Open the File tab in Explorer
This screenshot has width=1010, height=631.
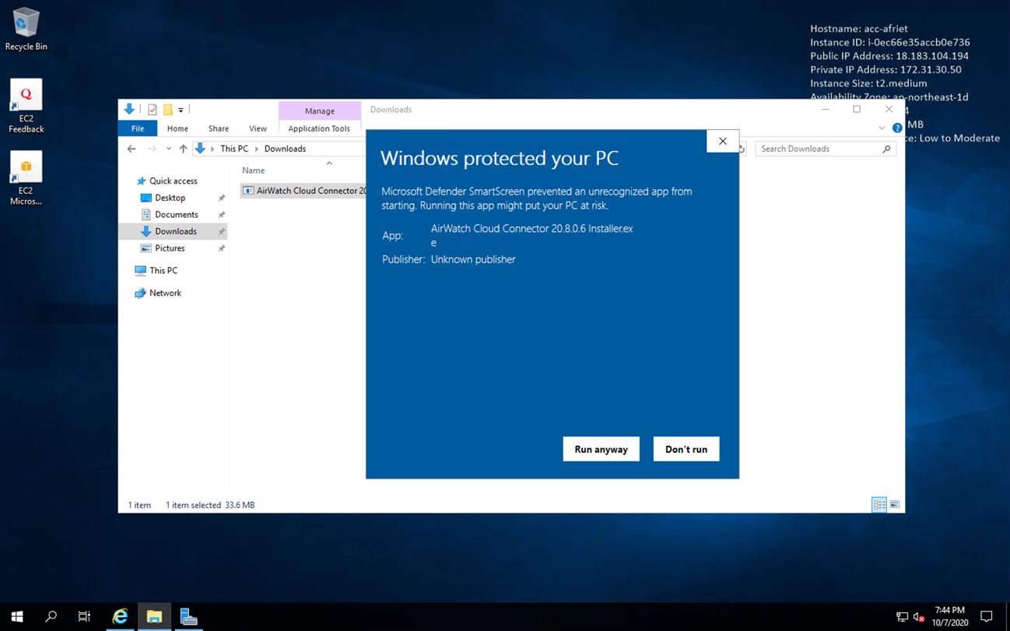(x=138, y=128)
